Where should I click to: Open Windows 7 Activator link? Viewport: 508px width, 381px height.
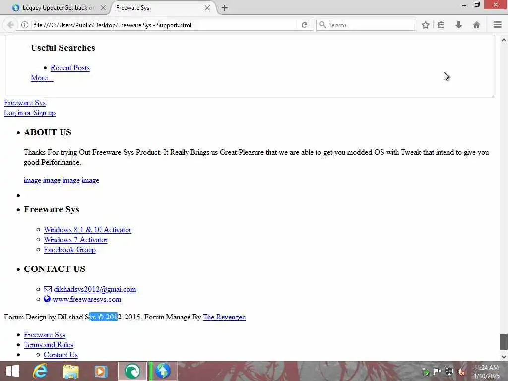(x=75, y=240)
